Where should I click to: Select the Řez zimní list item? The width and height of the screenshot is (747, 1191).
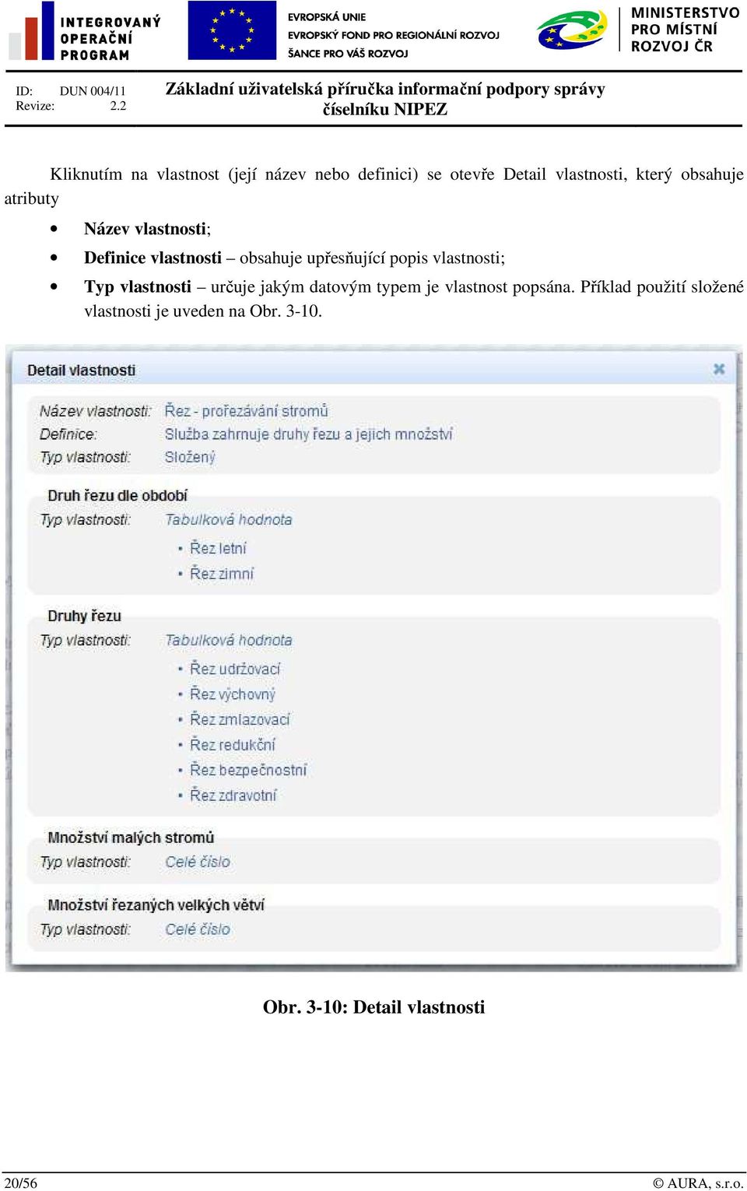point(222,574)
